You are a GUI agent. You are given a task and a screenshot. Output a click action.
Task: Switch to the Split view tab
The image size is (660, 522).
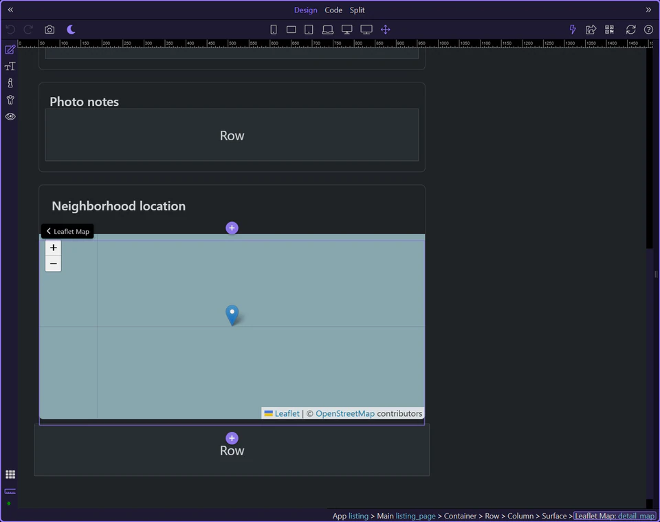357,10
